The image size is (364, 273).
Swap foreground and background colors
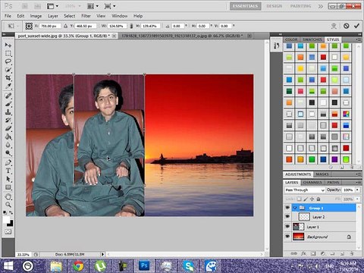11,213
